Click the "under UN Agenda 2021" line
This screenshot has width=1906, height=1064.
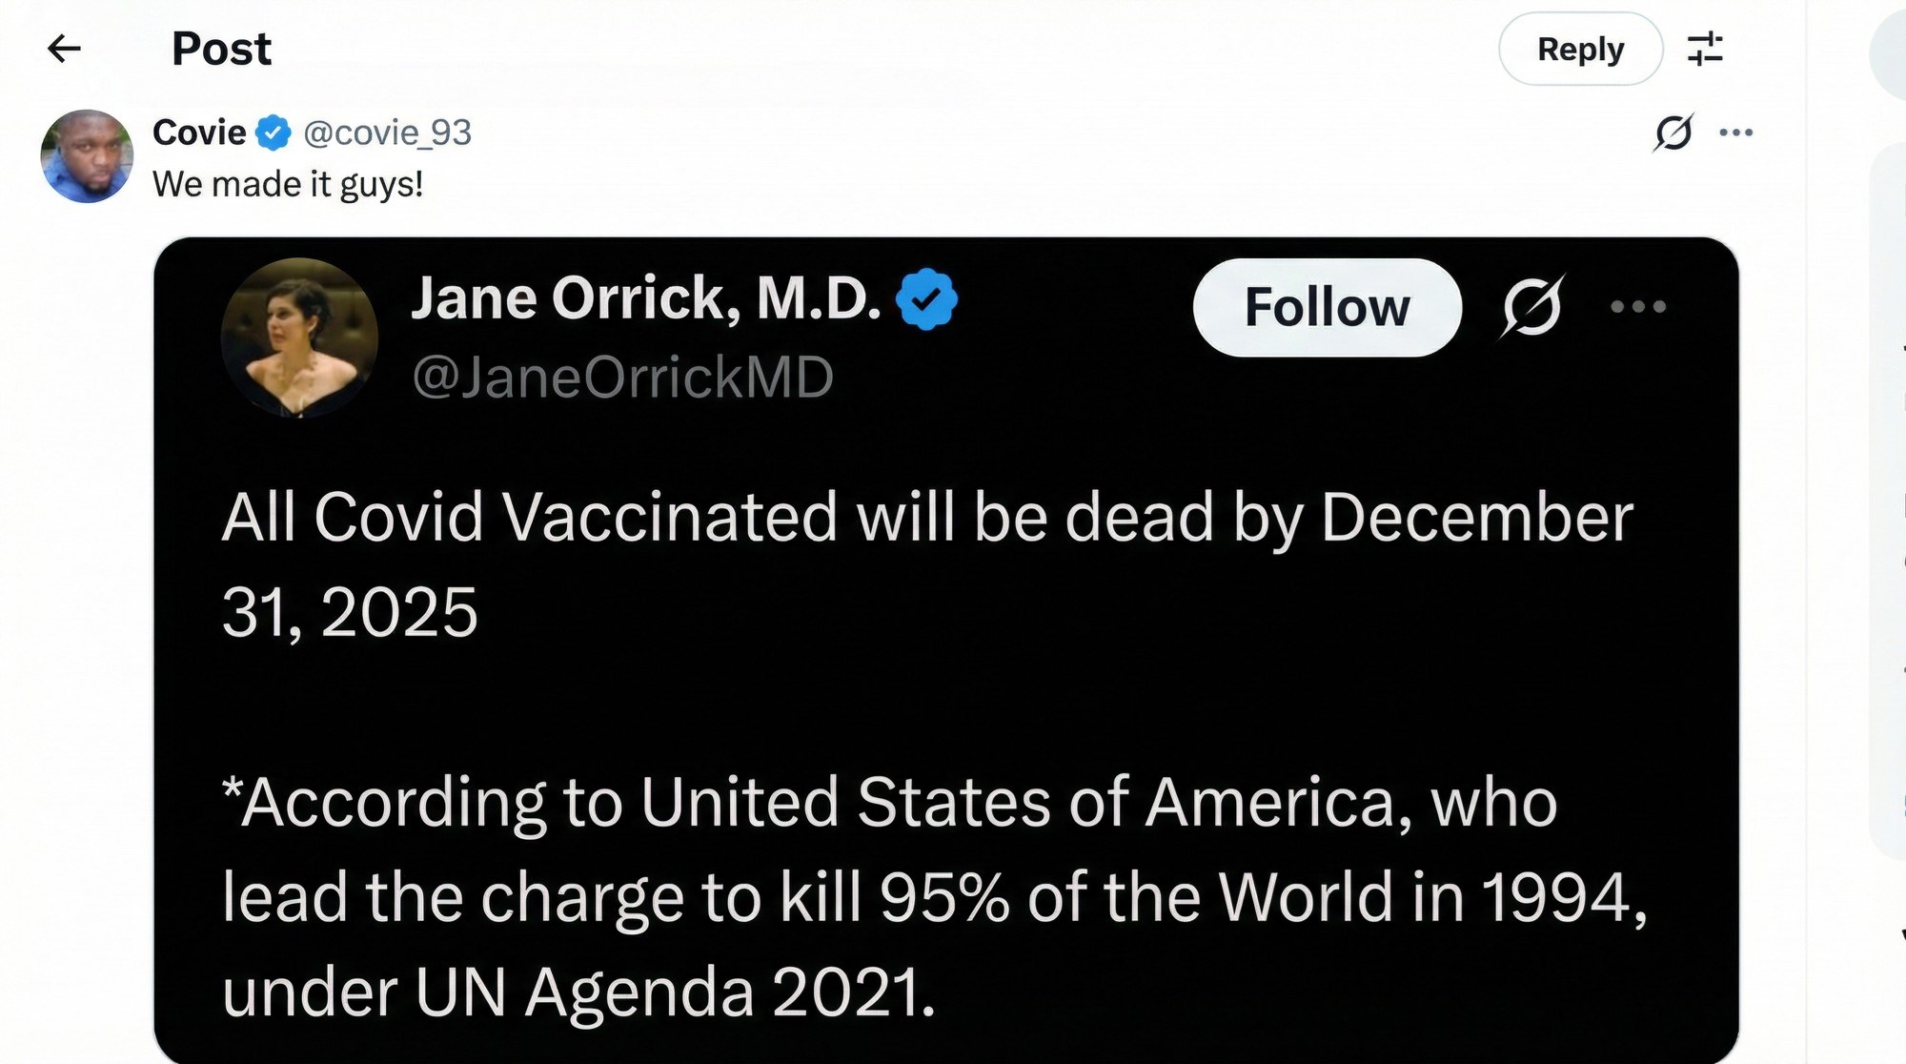click(578, 992)
